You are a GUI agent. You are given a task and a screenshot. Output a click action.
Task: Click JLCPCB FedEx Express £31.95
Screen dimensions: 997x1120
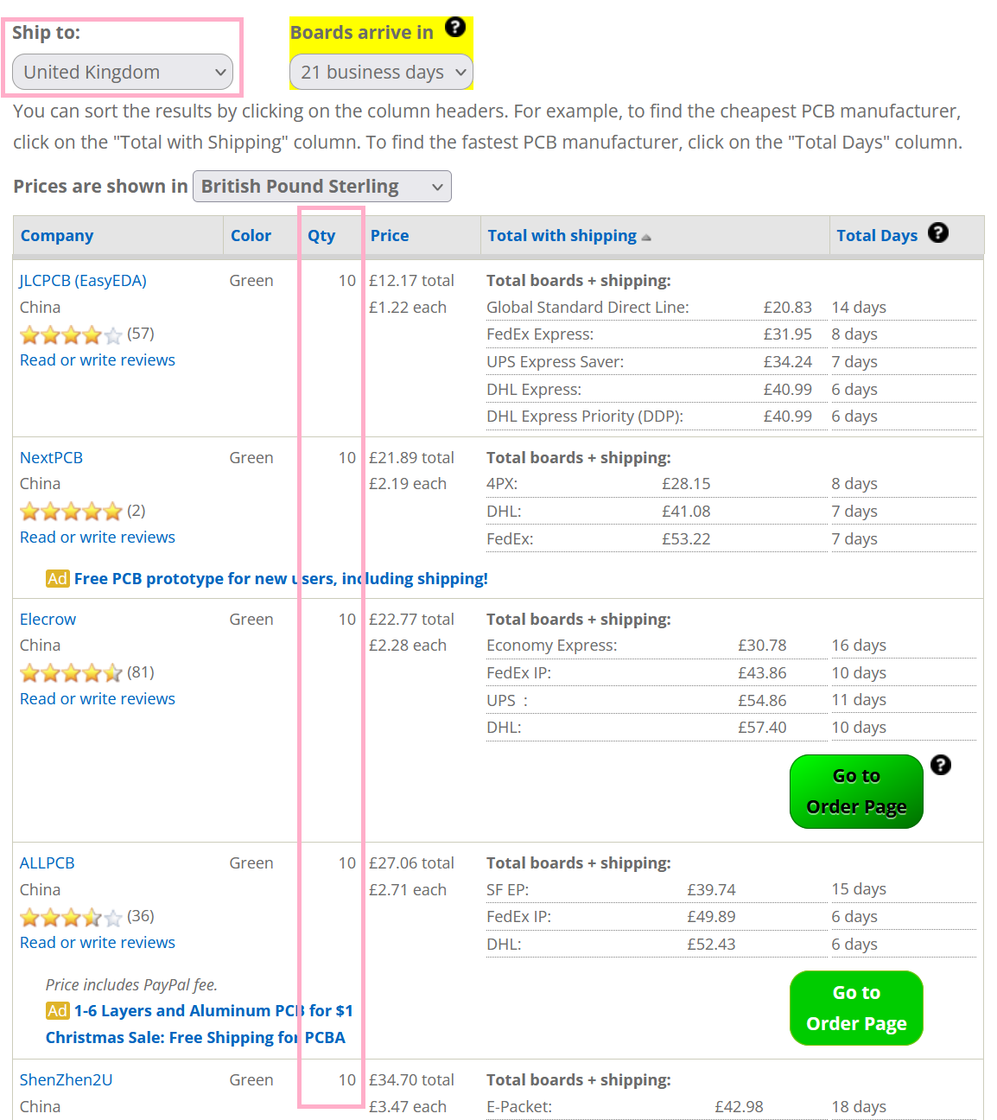[787, 334]
